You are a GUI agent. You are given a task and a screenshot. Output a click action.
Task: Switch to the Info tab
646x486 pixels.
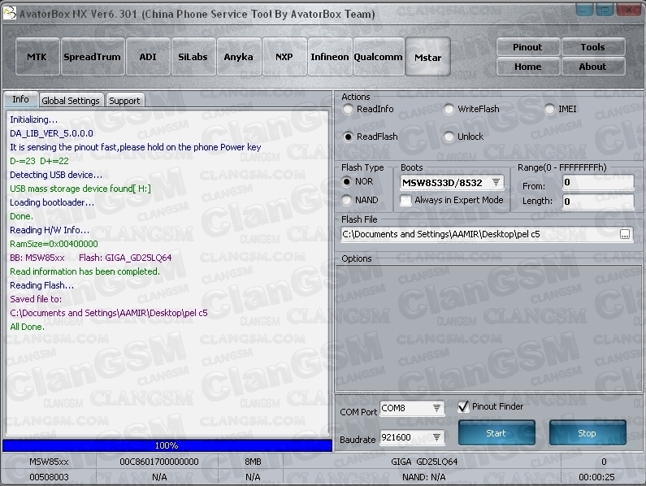(21, 99)
